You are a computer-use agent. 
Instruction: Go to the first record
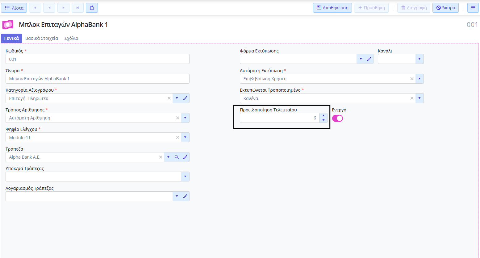click(x=35, y=8)
